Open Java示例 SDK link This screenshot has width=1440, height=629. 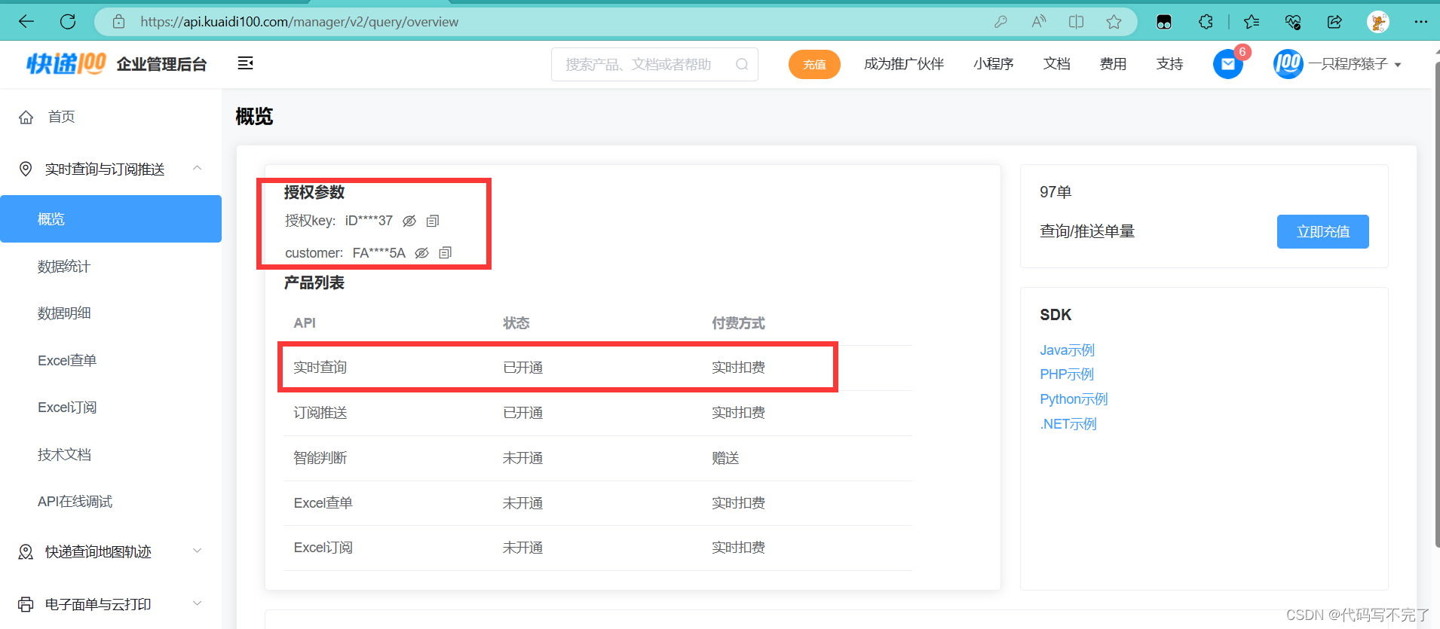(1068, 350)
